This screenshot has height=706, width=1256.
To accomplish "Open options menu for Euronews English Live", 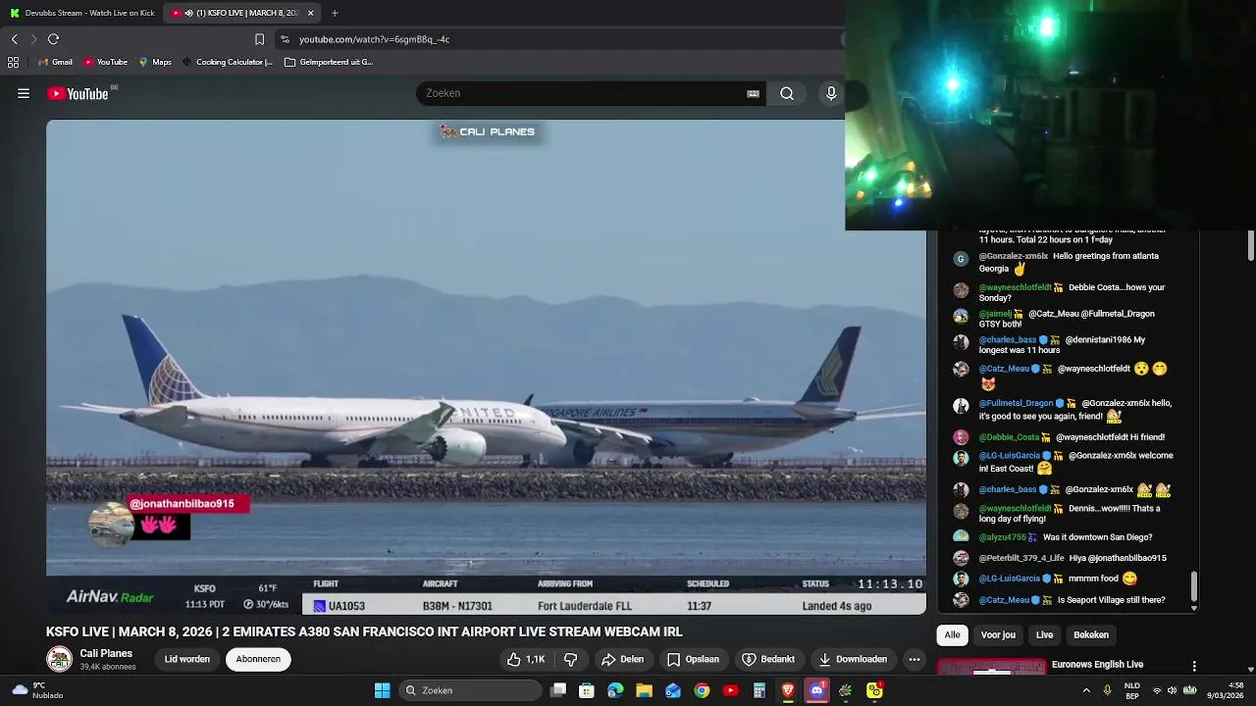I will 1194,666.
